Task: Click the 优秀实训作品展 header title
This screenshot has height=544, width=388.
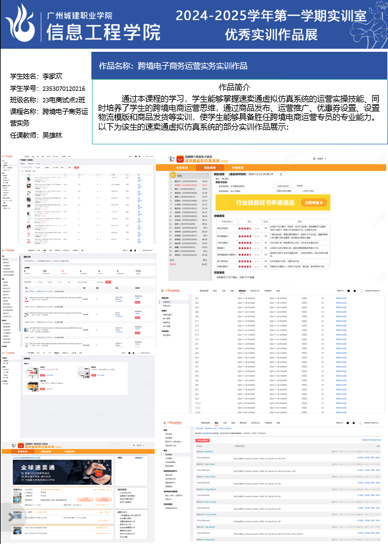Action: tap(271, 34)
